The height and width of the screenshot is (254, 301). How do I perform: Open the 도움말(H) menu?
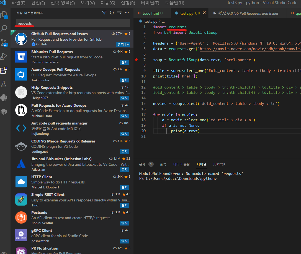(x=174, y=3)
